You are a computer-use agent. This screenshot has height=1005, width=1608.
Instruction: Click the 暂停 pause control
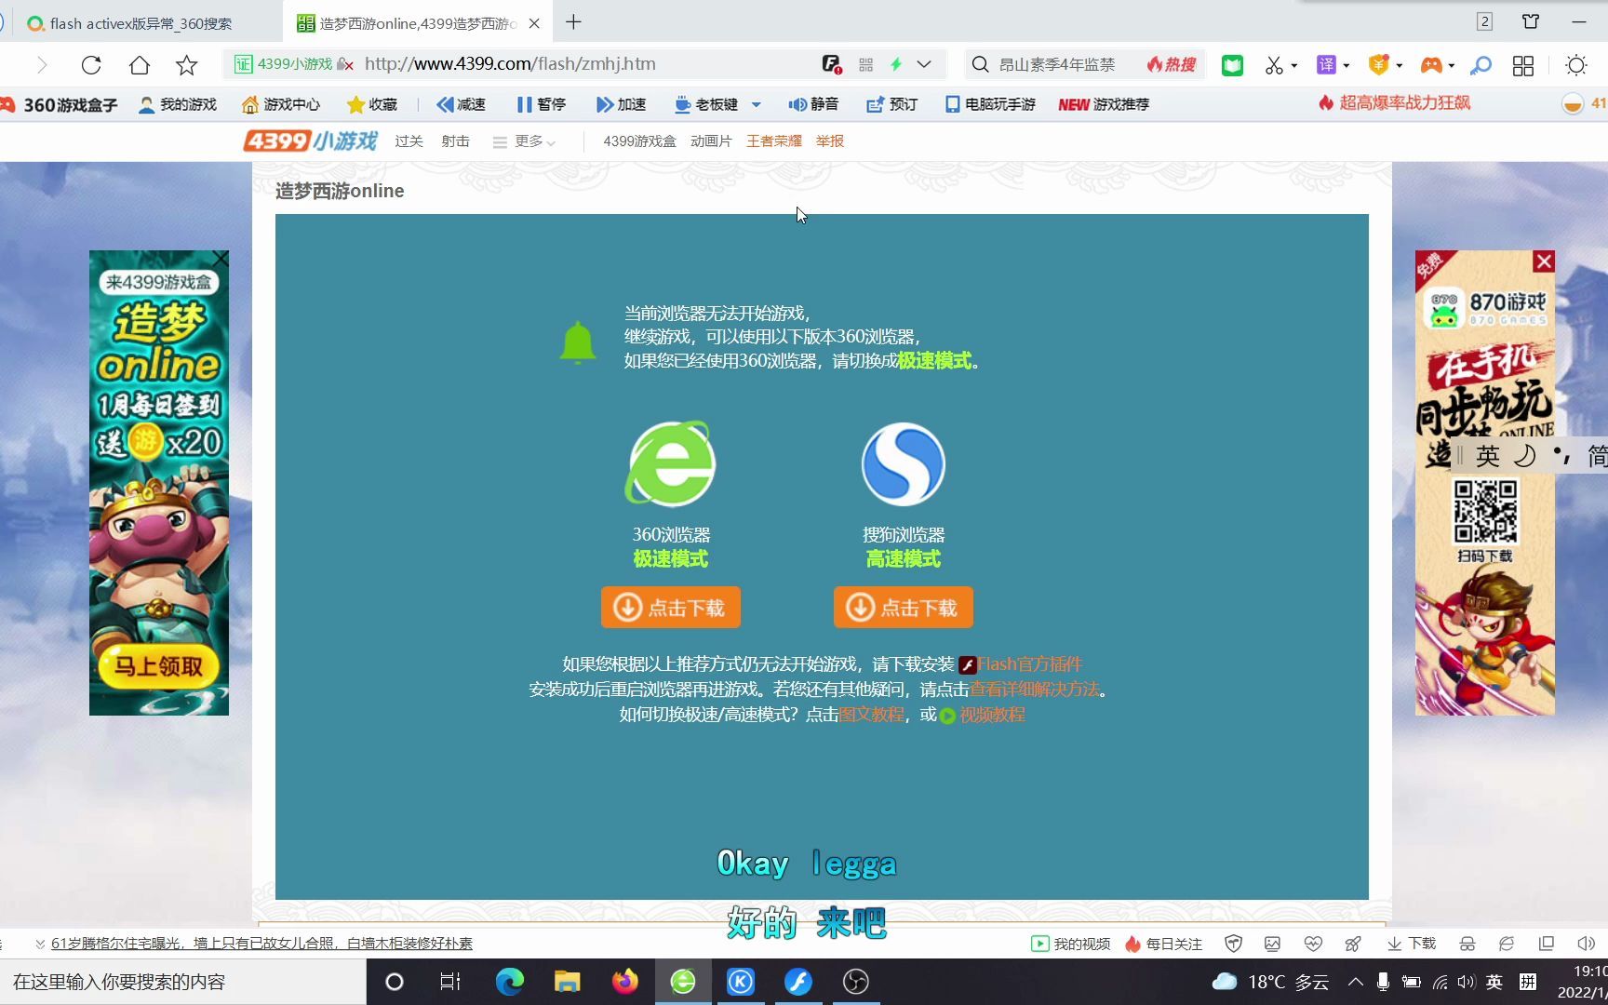click(x=542, y=104)
